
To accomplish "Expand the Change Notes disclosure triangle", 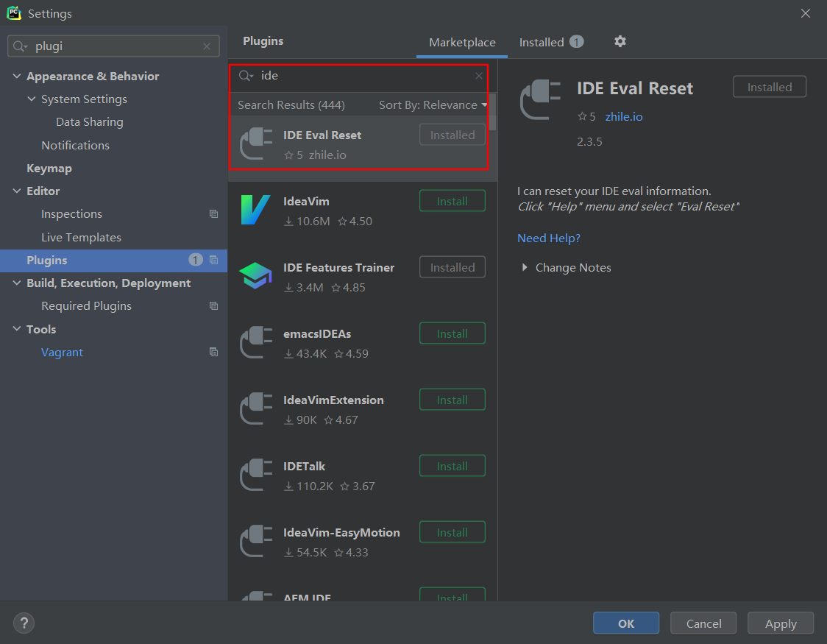I will pos(525,267).
